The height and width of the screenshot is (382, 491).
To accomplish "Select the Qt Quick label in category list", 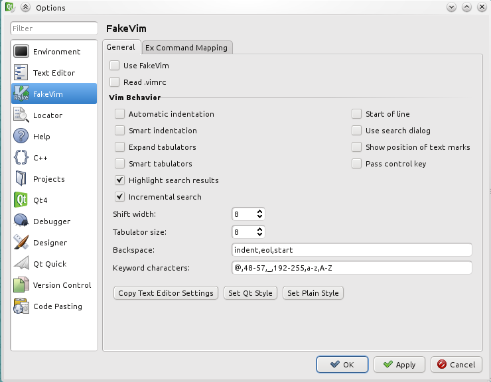I will tap(50, 264).
